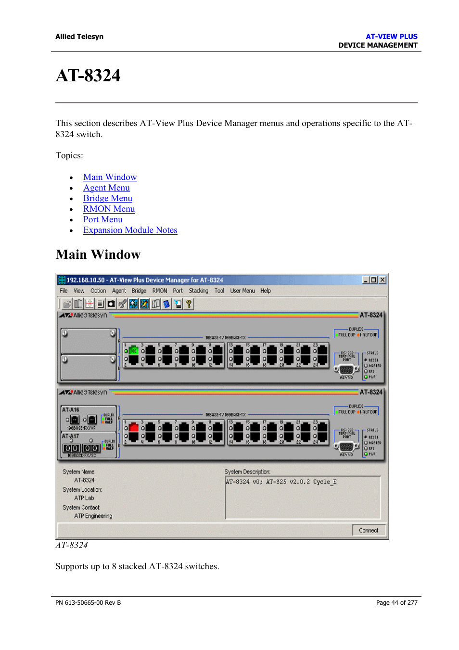Click the System Description text box

click(303, 497)
